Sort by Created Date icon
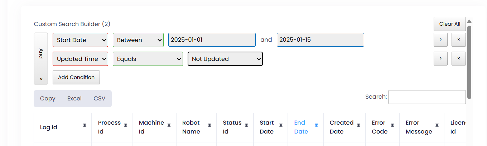Viewport: 487px width, 146px height. click(x=358, y=125)
